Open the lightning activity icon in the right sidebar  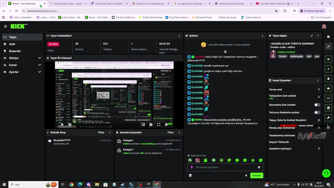point(328,69)
